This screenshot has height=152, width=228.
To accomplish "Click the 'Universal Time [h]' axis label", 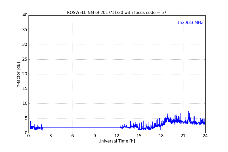I will click(117, 141).
